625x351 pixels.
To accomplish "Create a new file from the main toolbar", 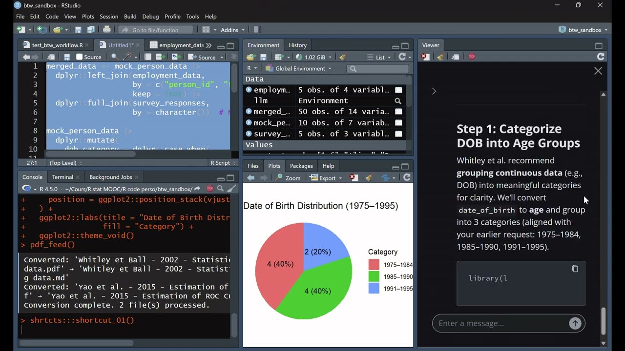I will [x=21, y=30].
